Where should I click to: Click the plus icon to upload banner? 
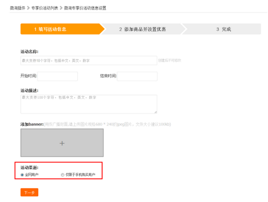coord(62,143)
